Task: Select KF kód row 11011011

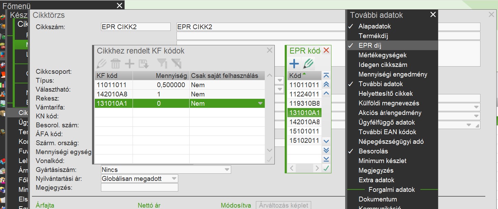Action: pyautogui.click(x=114, y=85)
